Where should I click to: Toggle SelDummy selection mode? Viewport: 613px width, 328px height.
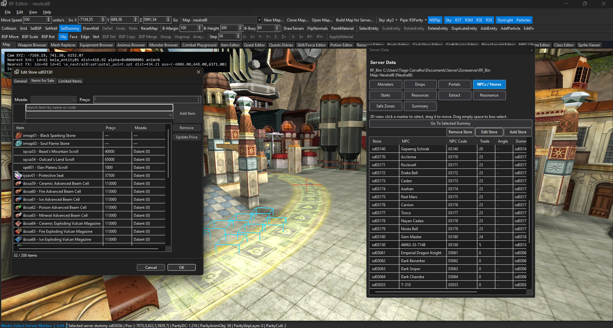click(x=70, y=28)
